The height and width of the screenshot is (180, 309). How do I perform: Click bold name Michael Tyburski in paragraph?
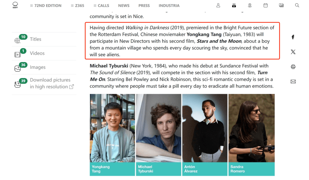109,66
